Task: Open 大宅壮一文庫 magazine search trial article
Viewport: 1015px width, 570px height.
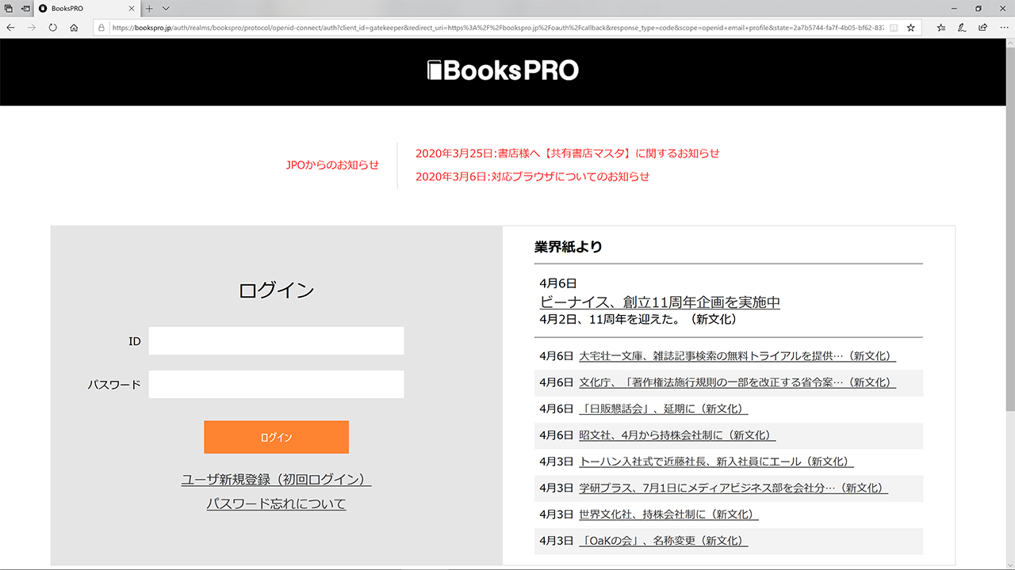Action: [x=737, y=356]
